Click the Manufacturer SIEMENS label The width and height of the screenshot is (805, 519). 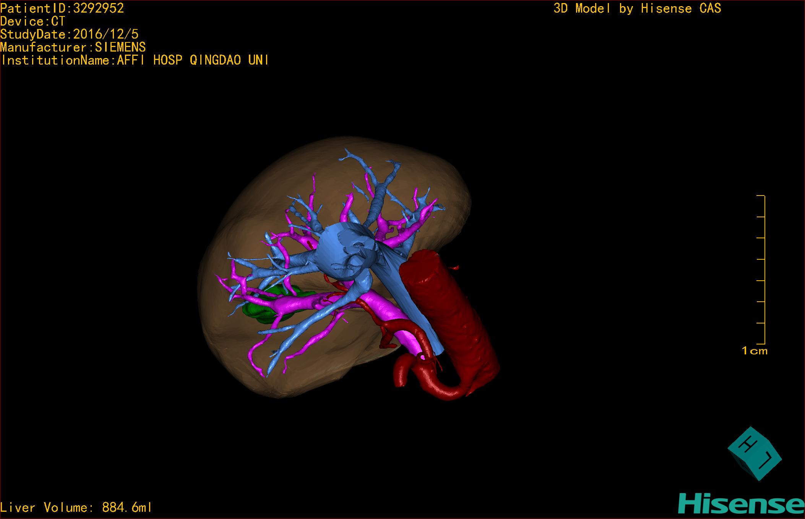73,47
